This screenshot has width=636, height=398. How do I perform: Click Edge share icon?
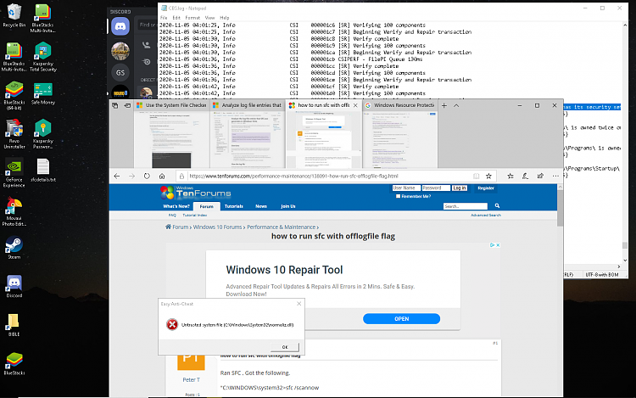point(540,176)
